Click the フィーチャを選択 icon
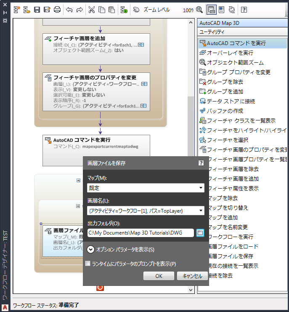 point(202,140)
